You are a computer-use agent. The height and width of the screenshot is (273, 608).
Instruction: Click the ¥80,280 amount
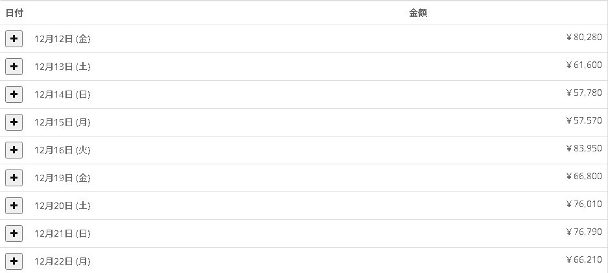point(583,38)
